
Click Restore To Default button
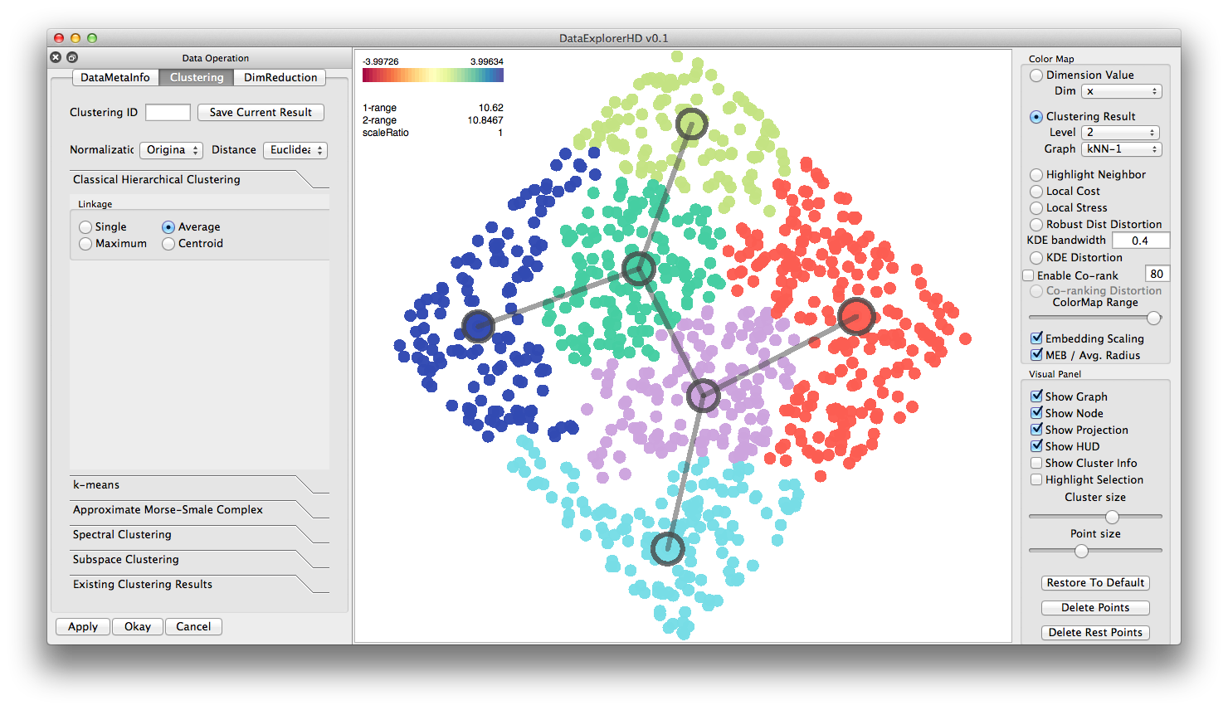coord(1095,583)
